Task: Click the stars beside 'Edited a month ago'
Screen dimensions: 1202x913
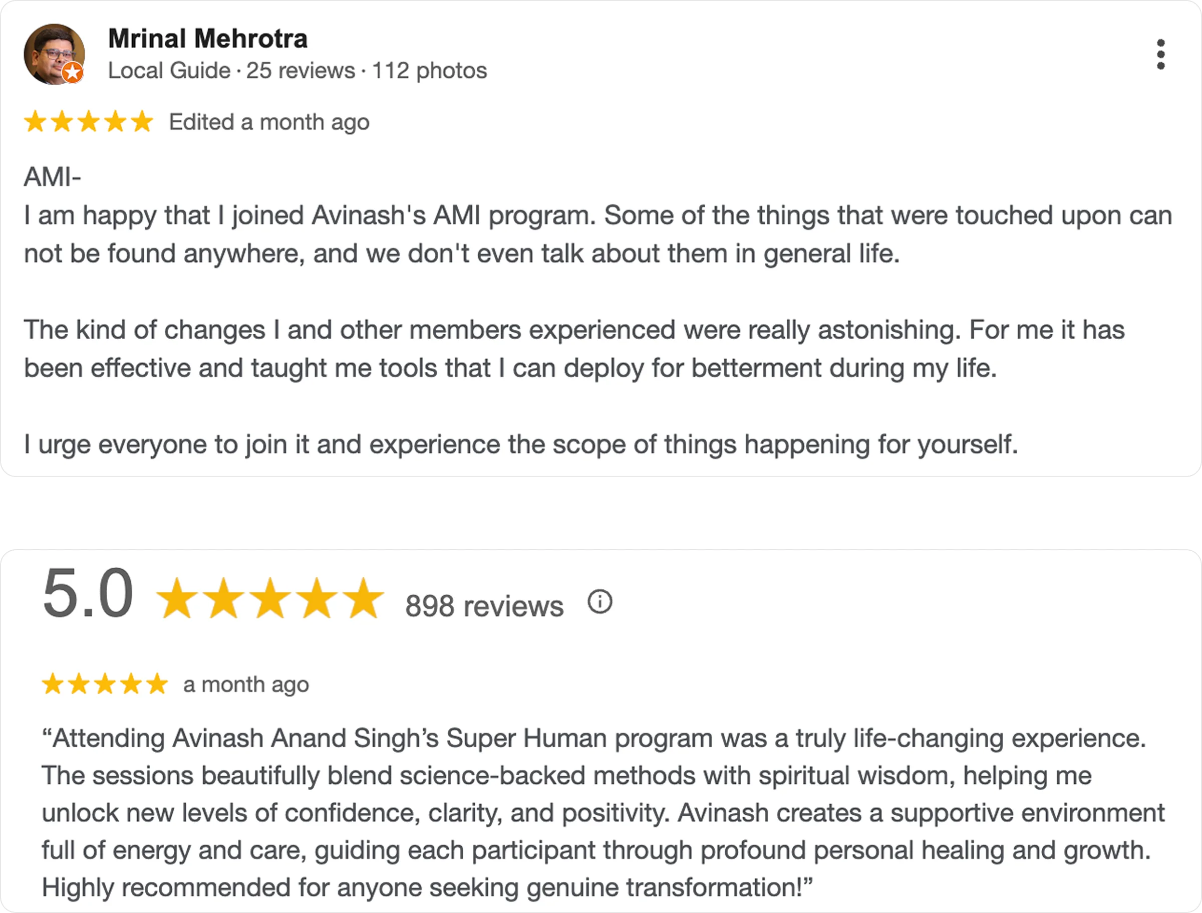Action: click(x=89, y=122)
